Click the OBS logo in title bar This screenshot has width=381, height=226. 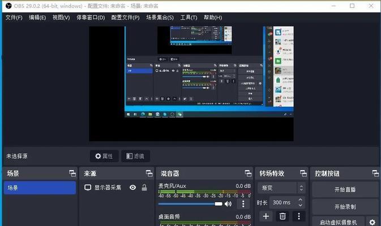(8, 6)
